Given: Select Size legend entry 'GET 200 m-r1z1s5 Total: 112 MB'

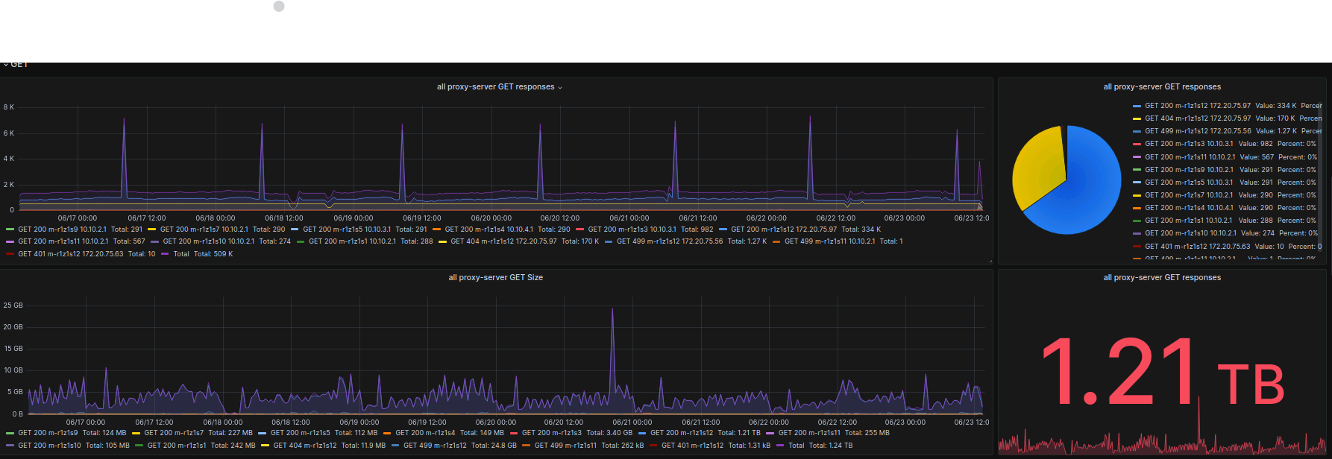Looking at the screenshot, I should (318, 433).
